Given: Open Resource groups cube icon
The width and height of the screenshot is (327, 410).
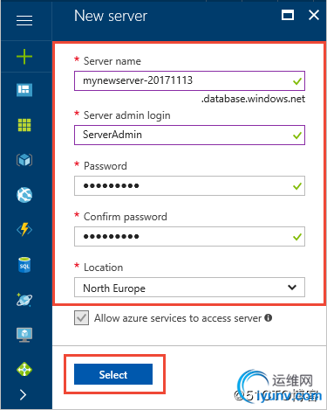Looking at the screenshot, I should [x=24, y=160].
